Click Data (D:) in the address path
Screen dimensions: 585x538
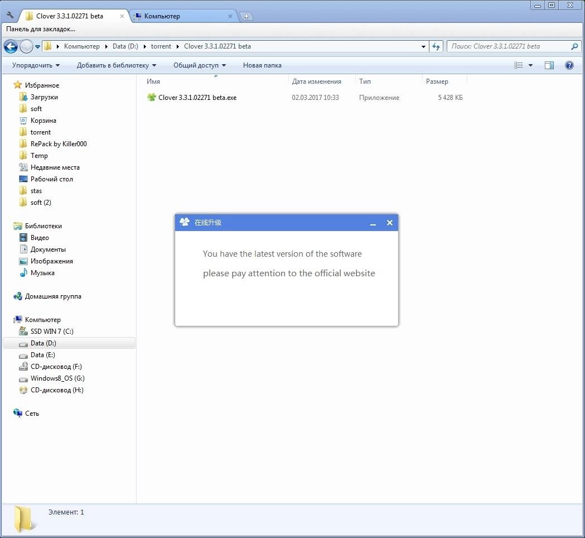tap(125, 46)
